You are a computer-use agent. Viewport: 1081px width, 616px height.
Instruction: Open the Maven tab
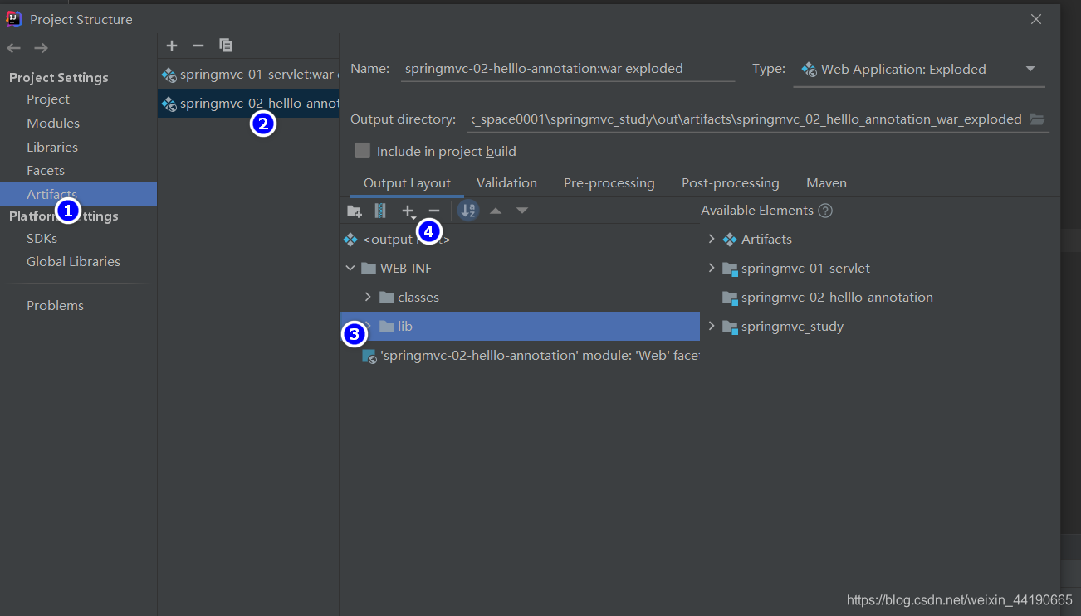[x=826, y=183]
